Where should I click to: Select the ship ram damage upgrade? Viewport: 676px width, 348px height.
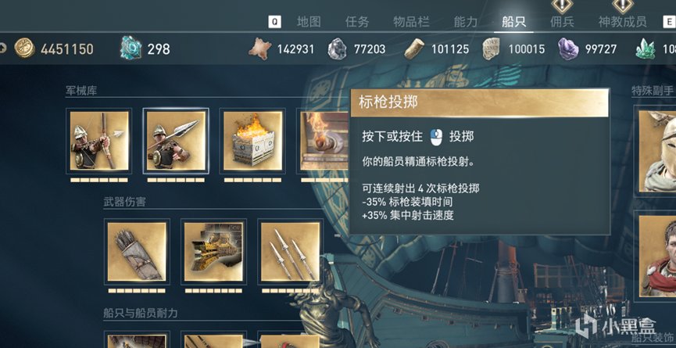tap(213, 252)
